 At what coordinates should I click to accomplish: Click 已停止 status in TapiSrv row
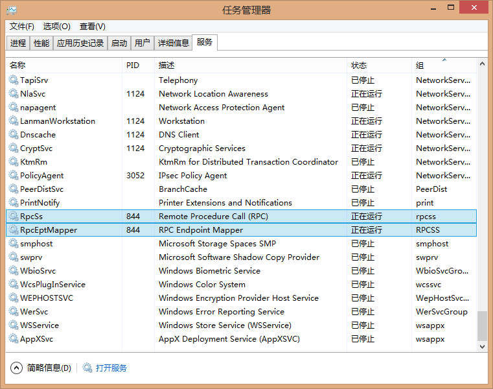(x=363, y=80)
